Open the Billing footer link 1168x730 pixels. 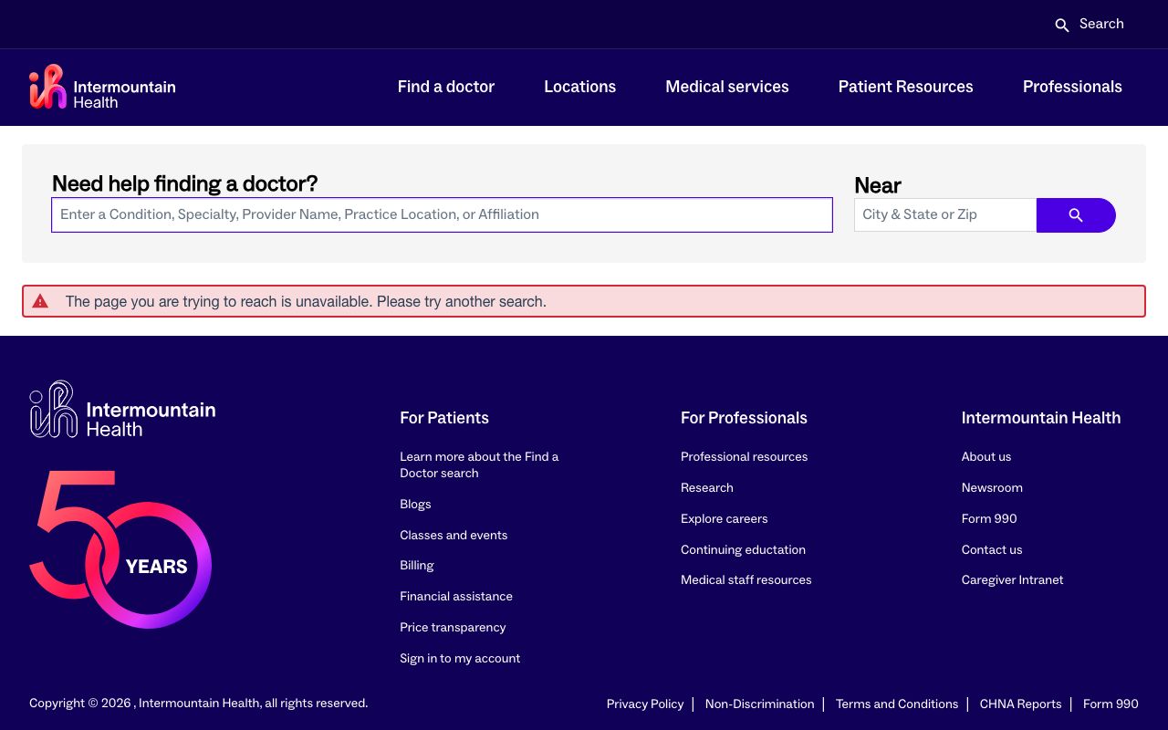(416, 566)
